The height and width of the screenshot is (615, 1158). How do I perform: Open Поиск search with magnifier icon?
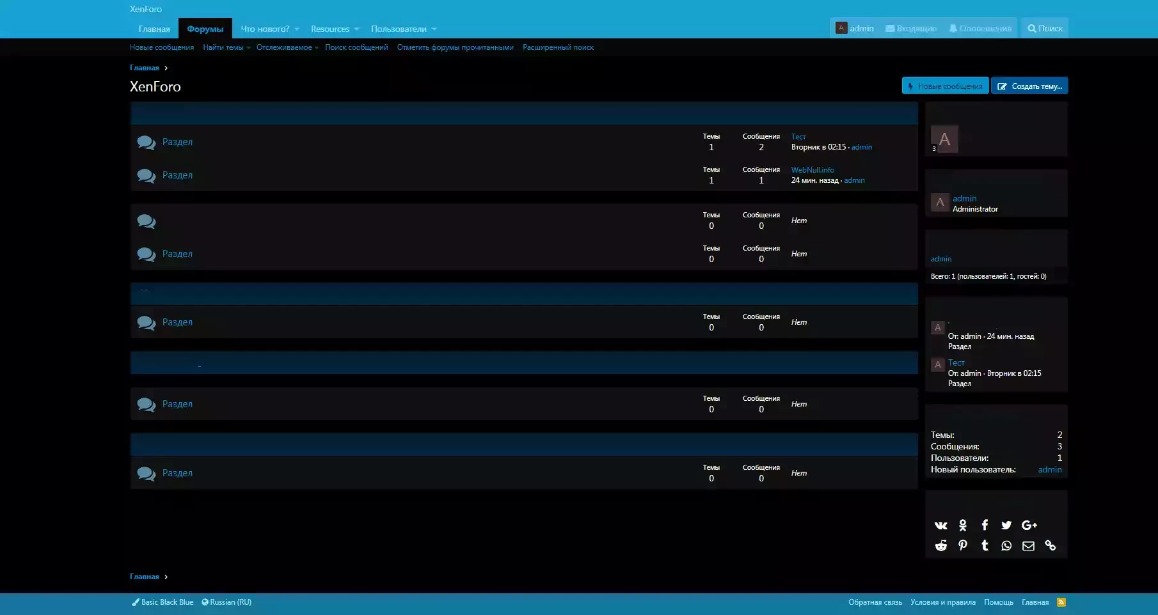point(1045,28)
